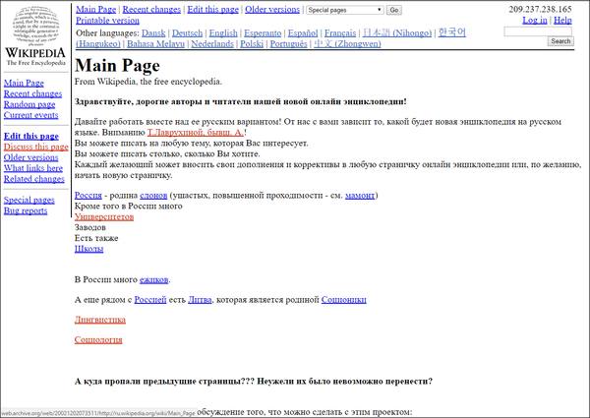Open Random page in sidebar
The width and height of the screenshot is (590, 418).
coord(29,104)
